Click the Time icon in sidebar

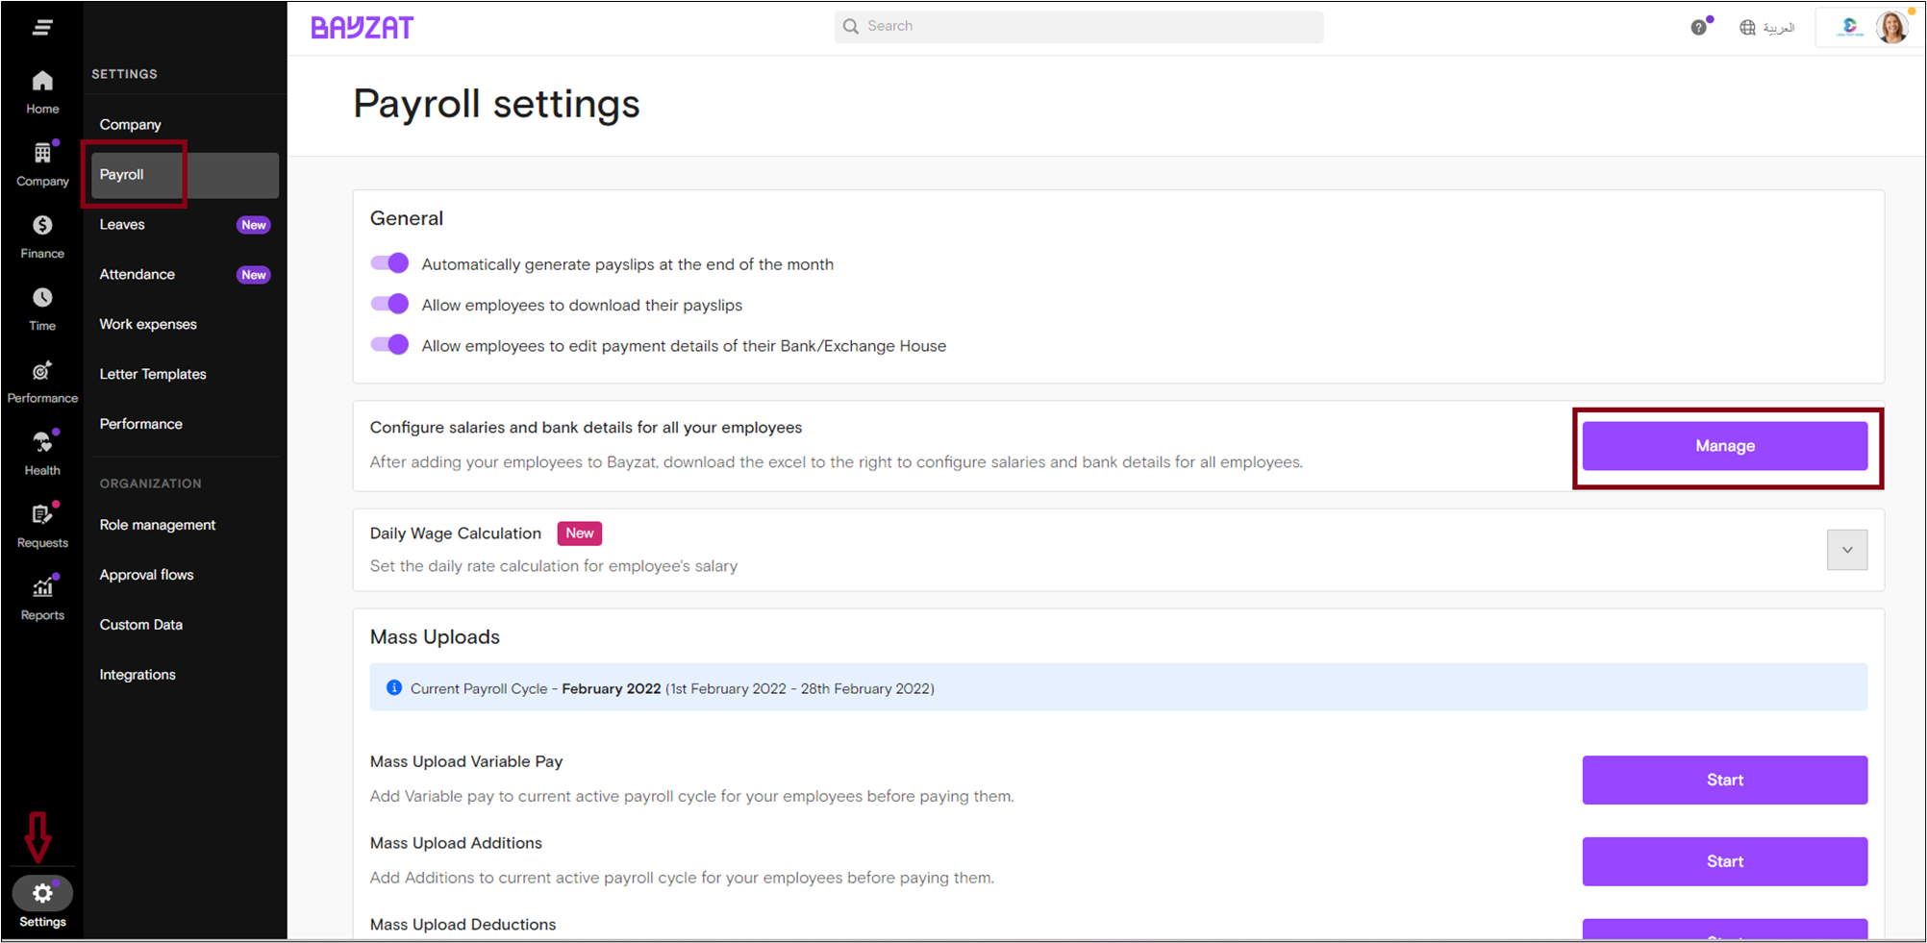coord(41,308)
